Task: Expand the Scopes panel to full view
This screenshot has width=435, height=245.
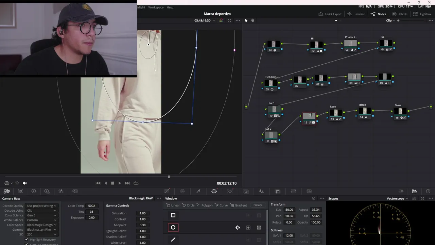Action: pos(422,198)
